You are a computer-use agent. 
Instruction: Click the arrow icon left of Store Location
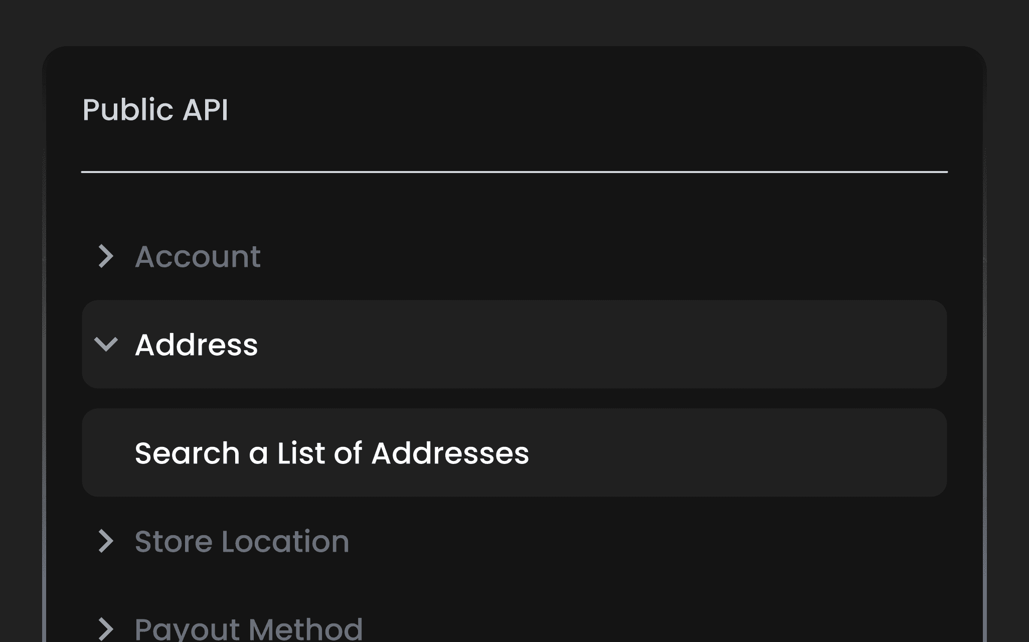coord(106,541)
